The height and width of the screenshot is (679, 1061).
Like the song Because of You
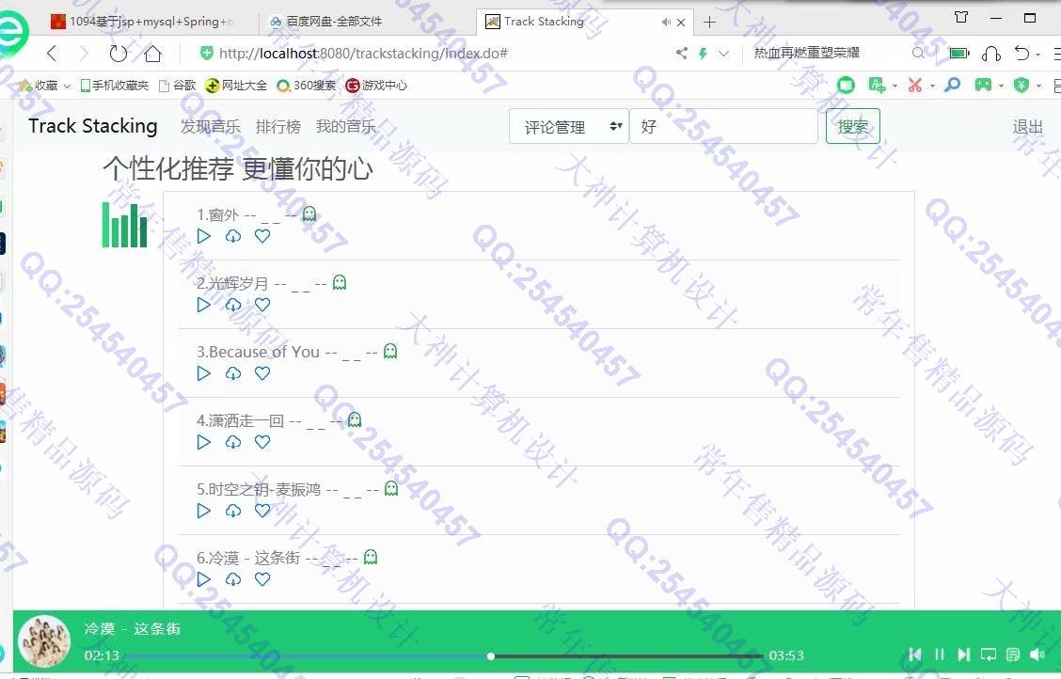pos(262,373)
